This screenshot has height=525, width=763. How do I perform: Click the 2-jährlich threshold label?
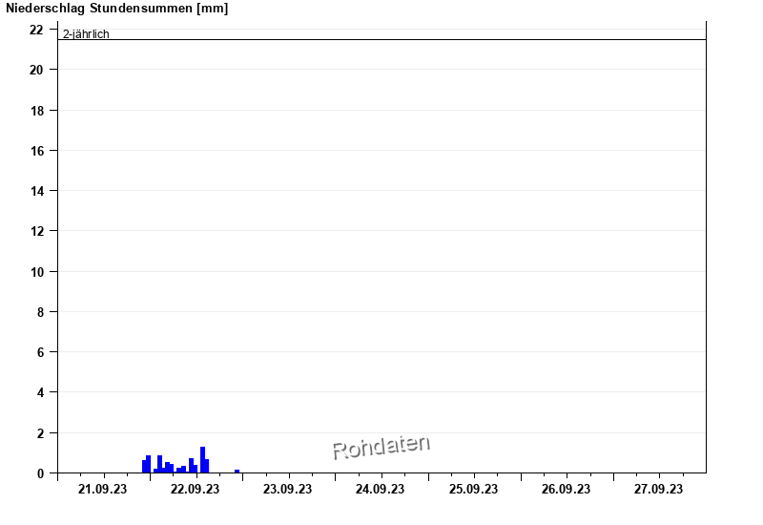click(86, 33)
